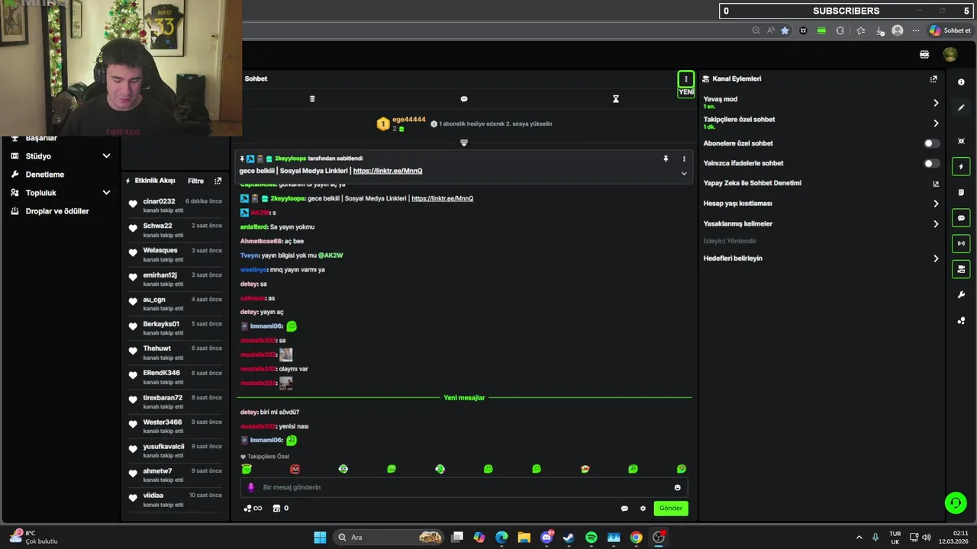The image size is (977, 549).
Task: Toggle the lightning bolt panel in right sidebar
Action: coord(961,167)
